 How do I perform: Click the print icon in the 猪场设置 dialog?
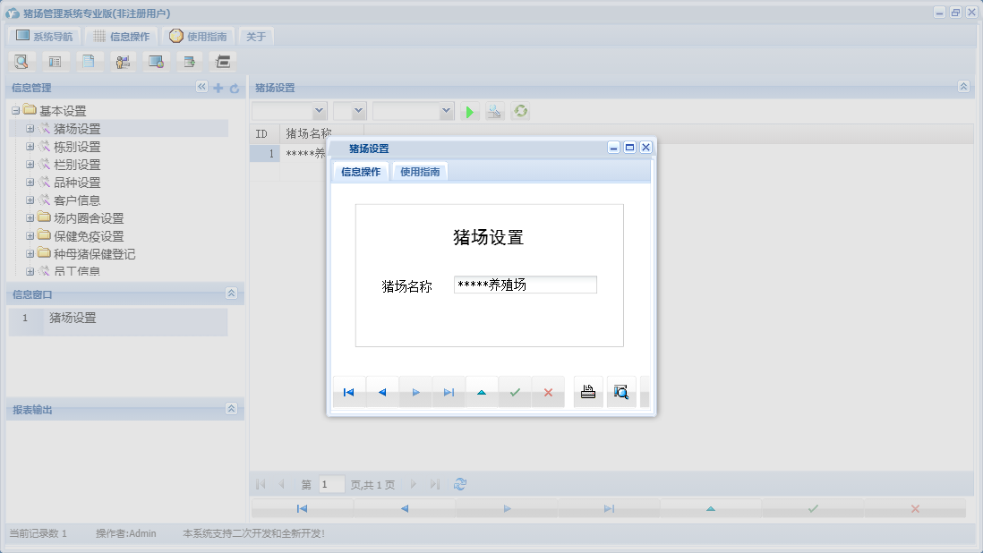[587, 391]
